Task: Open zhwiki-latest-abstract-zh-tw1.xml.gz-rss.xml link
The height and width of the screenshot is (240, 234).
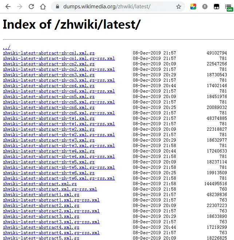Action: click(59, 124)
